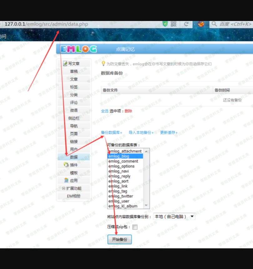Click the browser reload icon

(x=186, y=24)
